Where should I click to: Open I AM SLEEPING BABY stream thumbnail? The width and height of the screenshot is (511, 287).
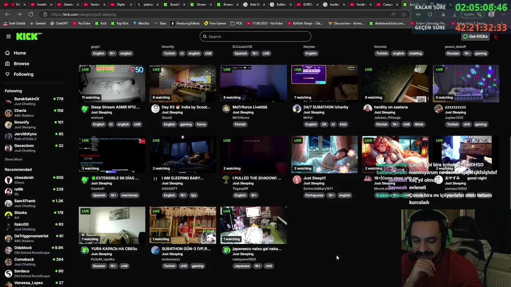(183, 154)
